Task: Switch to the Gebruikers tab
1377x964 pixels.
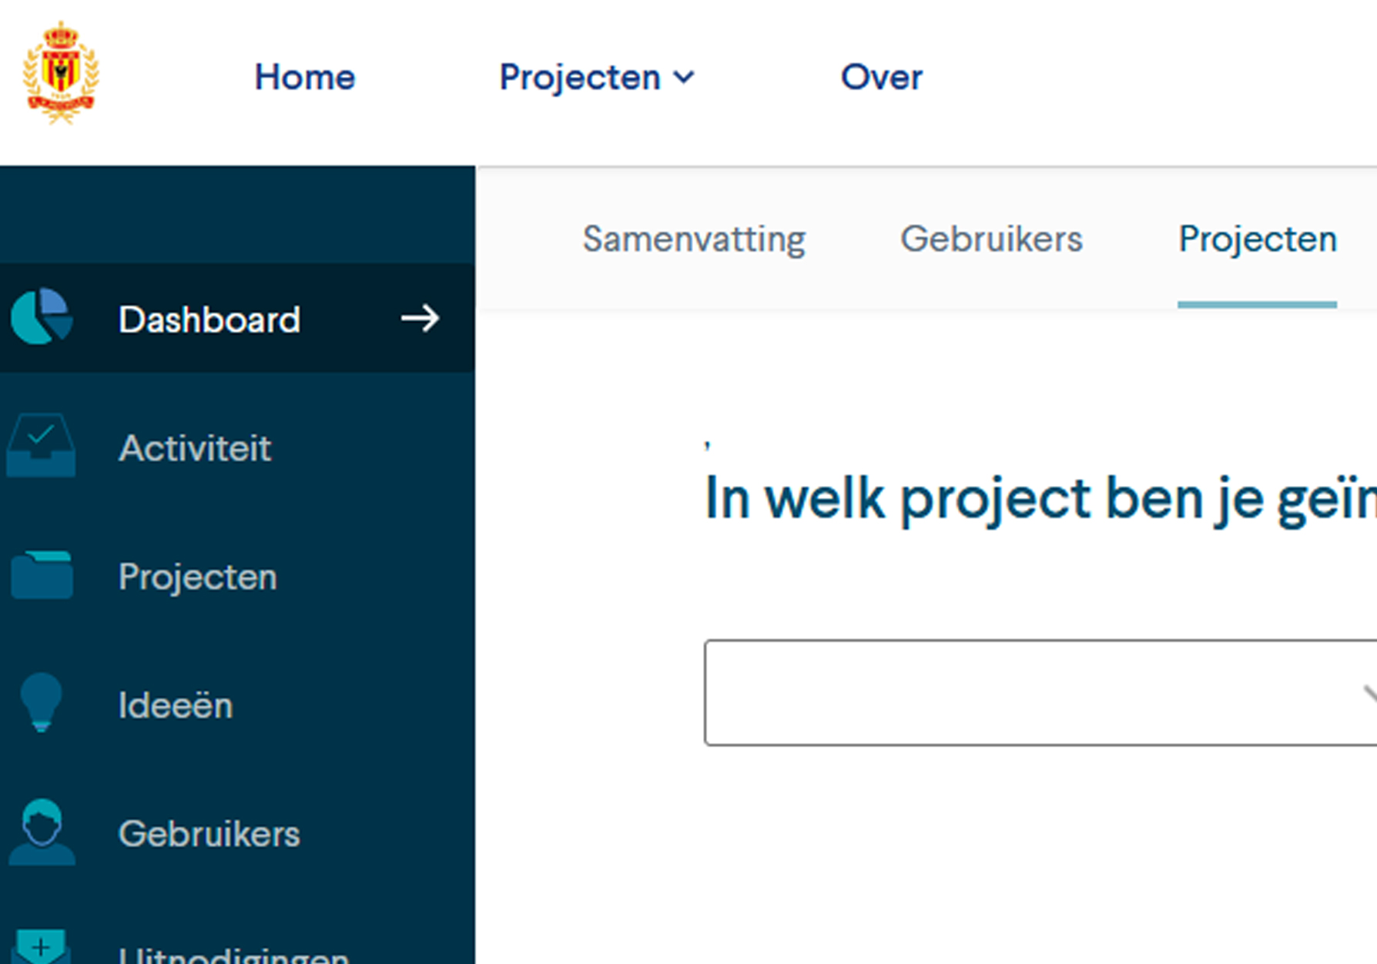Action: 991,239
